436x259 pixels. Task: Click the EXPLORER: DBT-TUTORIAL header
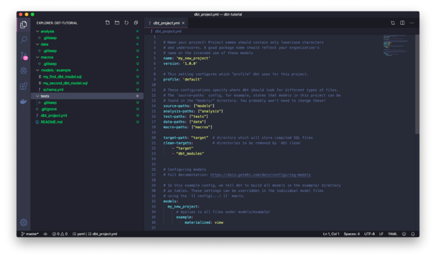57,23
